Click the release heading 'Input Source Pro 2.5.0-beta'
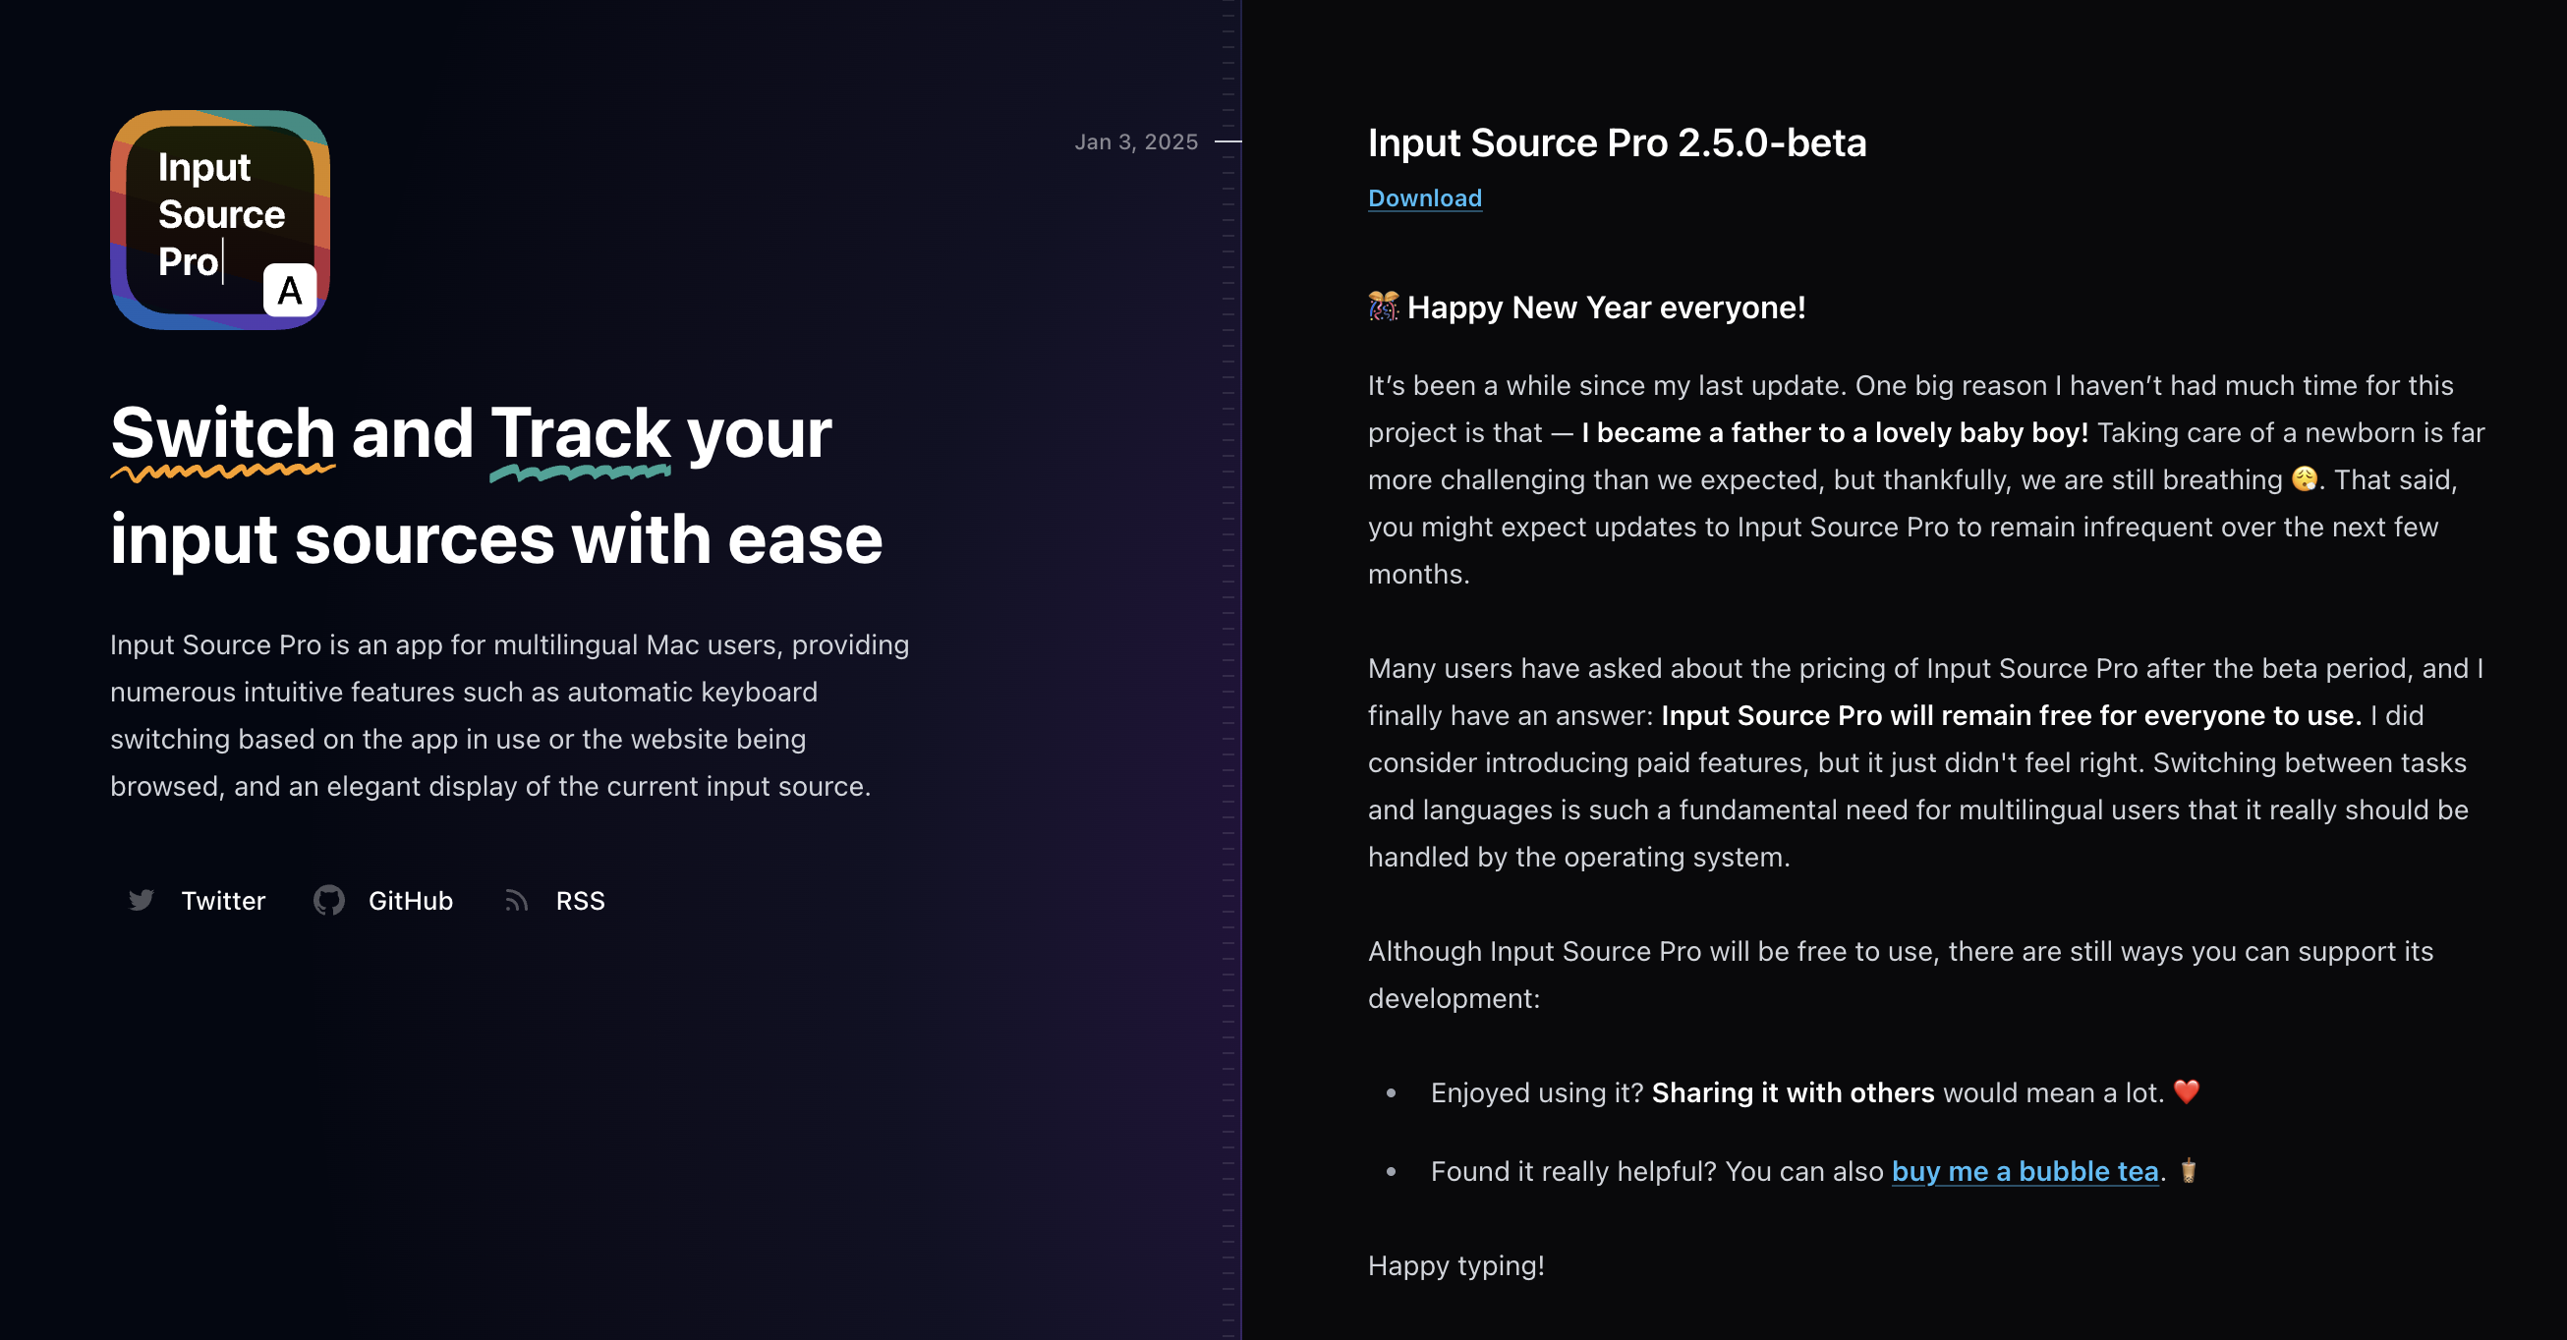The image size is (2567, 1340). pyautogui.click(x=1618, y=142)
